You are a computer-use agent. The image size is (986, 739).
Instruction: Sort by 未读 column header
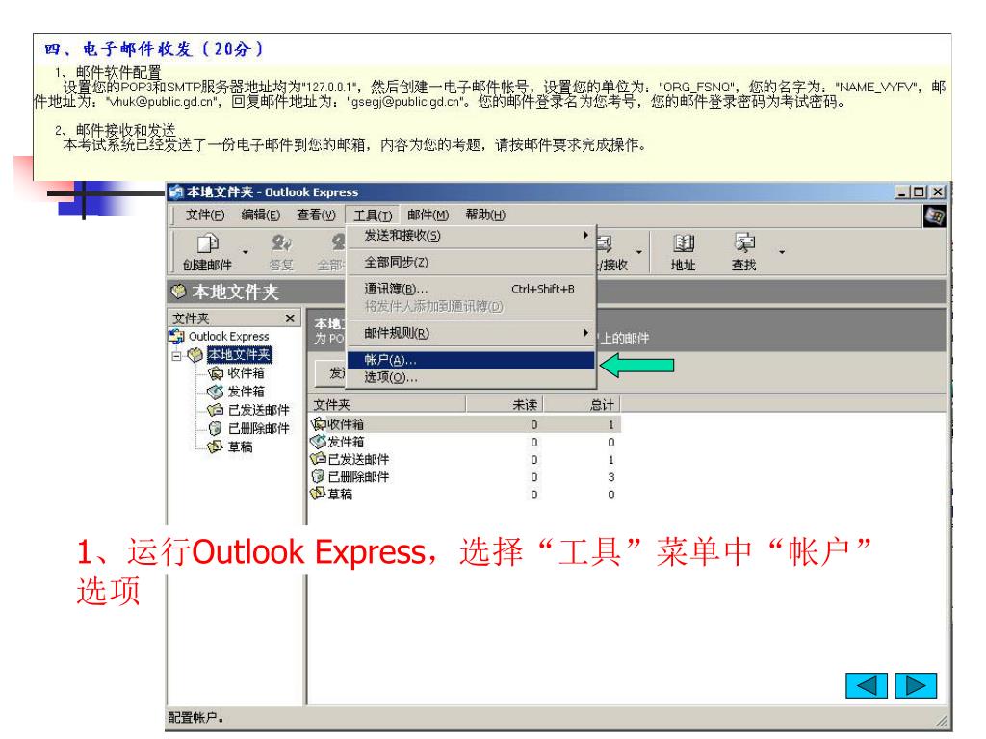(505, 405)
